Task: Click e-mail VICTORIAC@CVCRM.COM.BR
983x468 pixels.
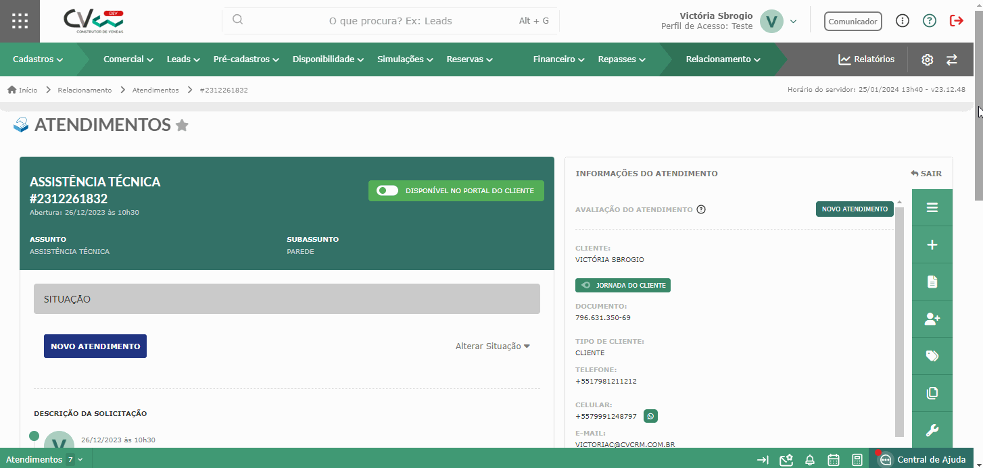Action: [625, 444]
